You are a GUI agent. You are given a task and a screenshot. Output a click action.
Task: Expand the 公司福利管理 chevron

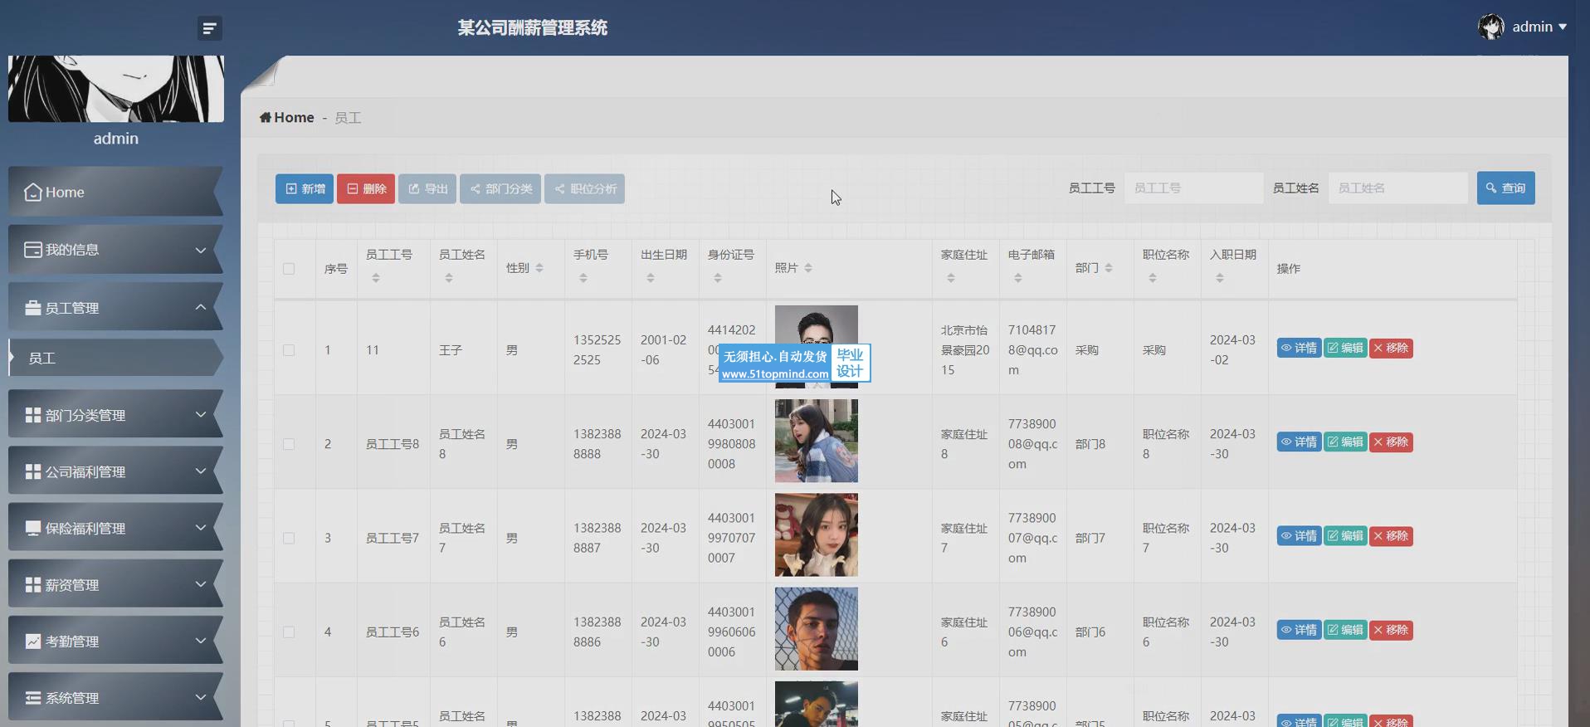(200, 471)
